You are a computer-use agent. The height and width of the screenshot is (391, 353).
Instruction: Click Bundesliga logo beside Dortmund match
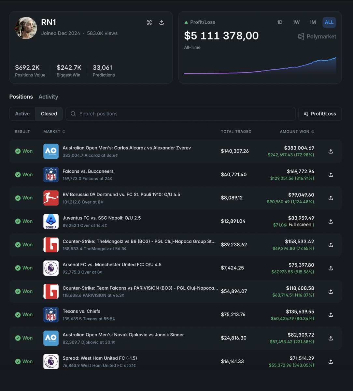point(51,198)
